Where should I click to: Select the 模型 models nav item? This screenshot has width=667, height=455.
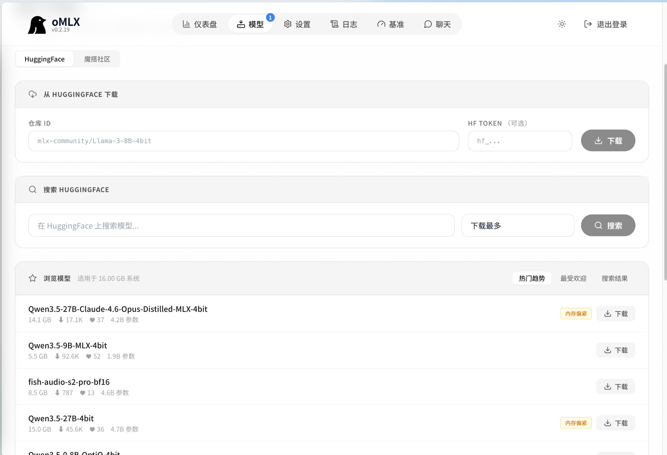pos(250,24)
